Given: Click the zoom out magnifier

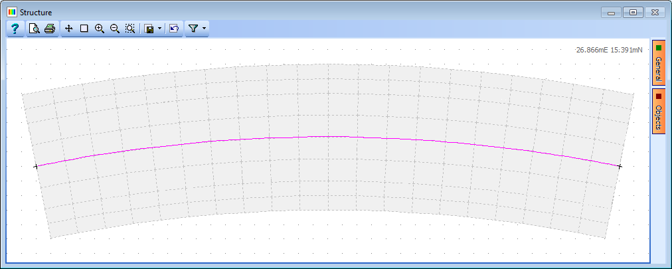Looking at the screenshot, I should (x=114, y=29).
